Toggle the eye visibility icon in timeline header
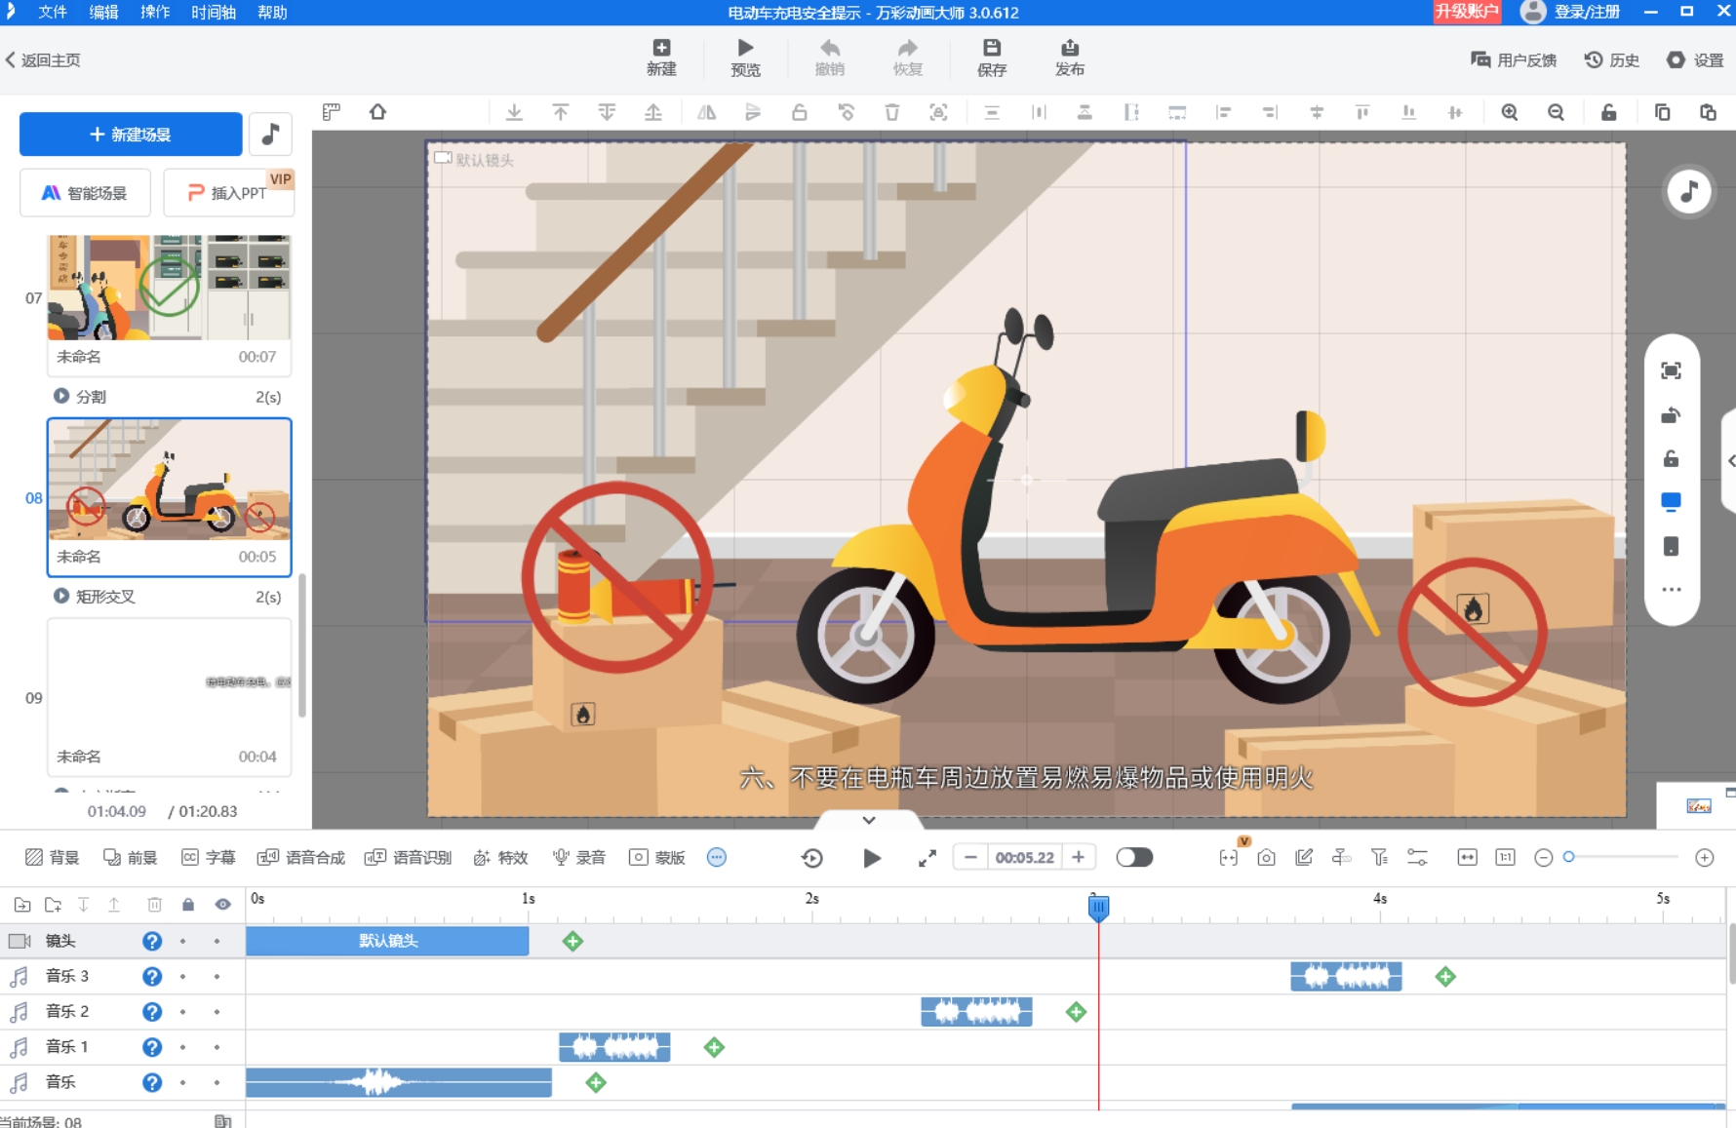The height and width of the screenshot is (1128, 1736). pos(222,904)
